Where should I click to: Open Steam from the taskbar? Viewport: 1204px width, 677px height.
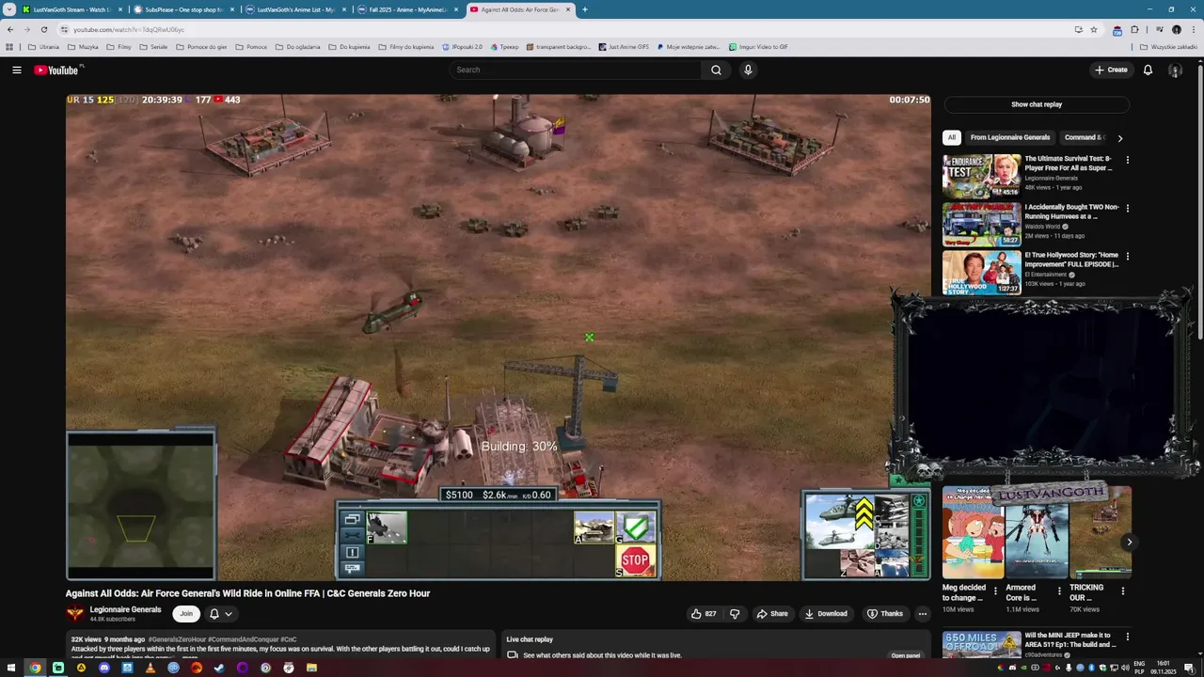(x=219, y=668)
